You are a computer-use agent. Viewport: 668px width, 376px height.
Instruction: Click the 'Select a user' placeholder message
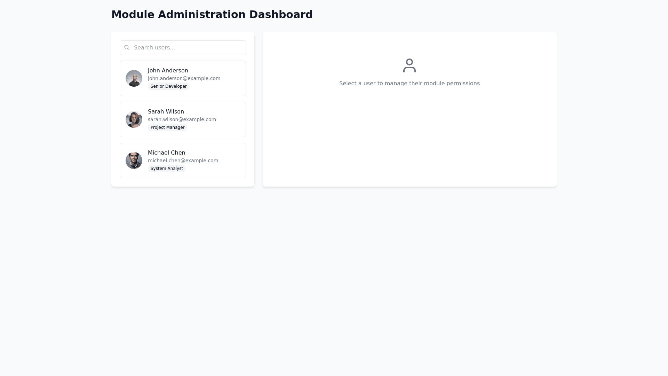[409, 84]
